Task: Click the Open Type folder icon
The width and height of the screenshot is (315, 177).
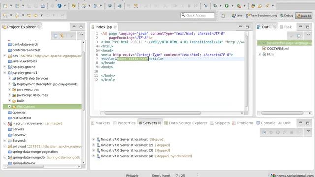Action: click(x=253, y=6)
